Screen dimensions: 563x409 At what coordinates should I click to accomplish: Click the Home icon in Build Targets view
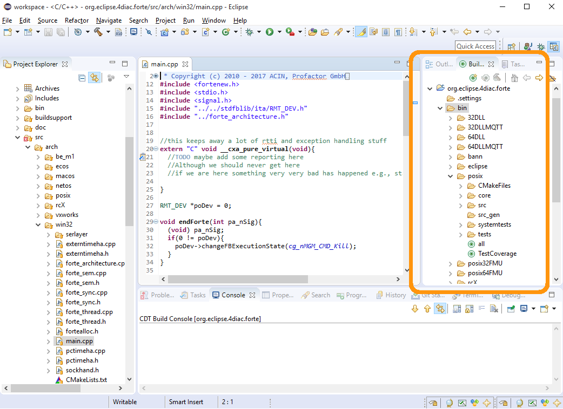(514, 78)
